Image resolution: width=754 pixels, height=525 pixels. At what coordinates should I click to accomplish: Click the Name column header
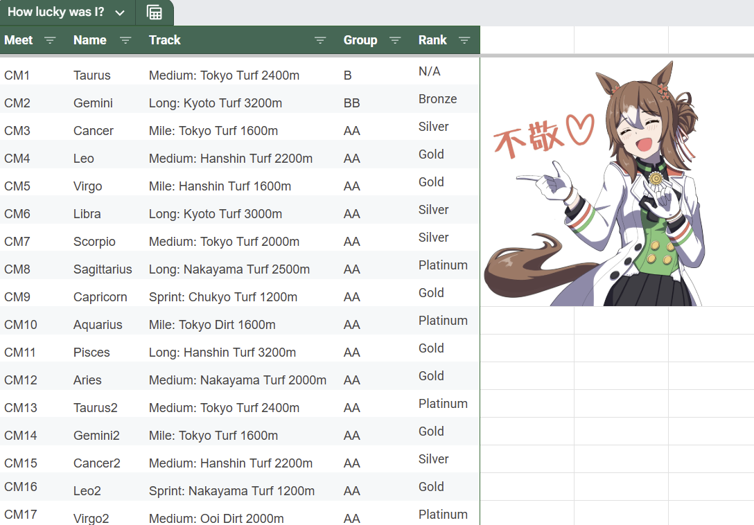point(90,40)
